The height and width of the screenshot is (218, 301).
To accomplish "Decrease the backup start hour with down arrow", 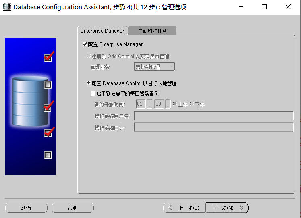I will 149,106.
